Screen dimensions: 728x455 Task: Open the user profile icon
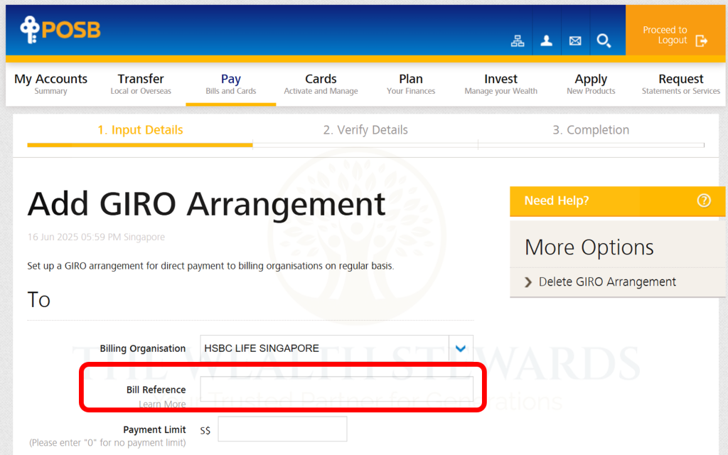[x=546, y=41]
